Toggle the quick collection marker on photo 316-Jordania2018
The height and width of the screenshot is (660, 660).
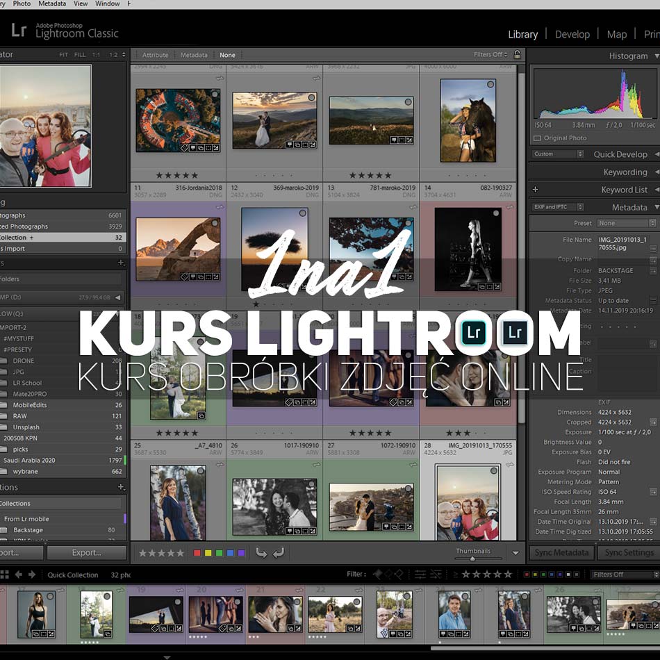tap(215, 223)
